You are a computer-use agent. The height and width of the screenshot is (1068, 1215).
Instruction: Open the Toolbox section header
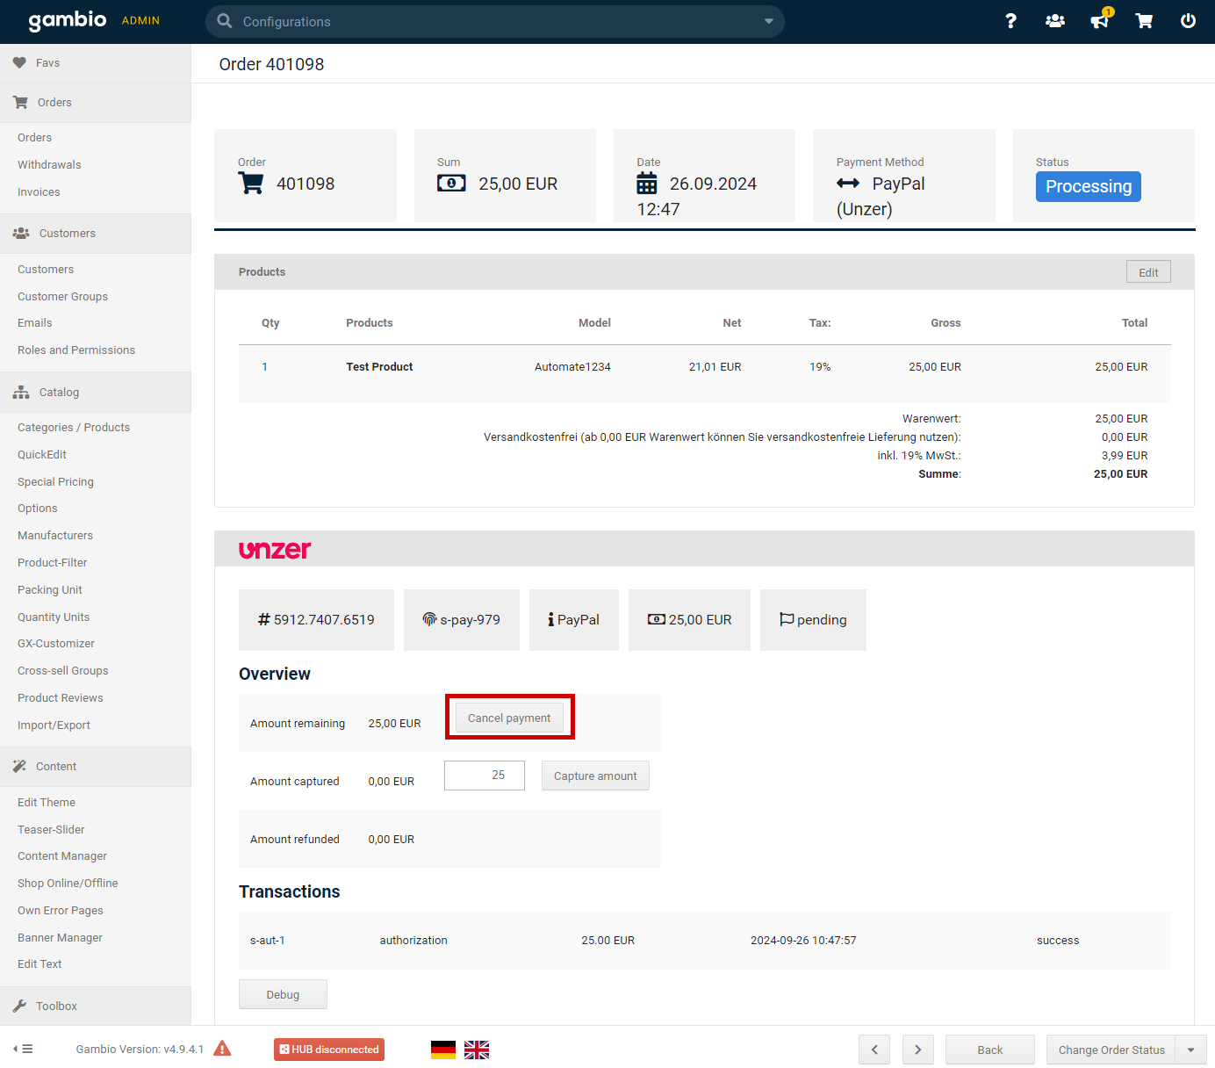click(95, 1007)
